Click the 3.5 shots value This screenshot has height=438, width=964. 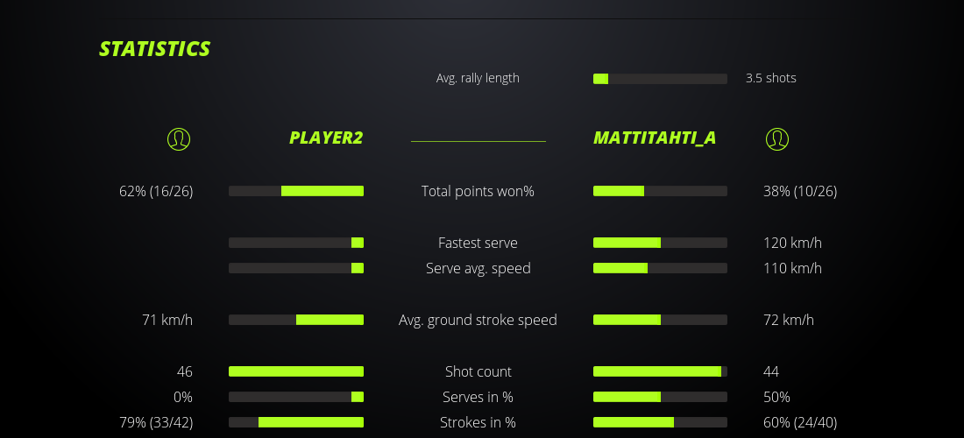point(771,78)
